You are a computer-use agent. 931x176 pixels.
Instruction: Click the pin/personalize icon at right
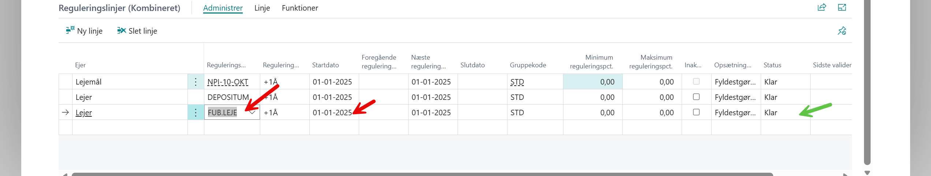pos(842,31)
